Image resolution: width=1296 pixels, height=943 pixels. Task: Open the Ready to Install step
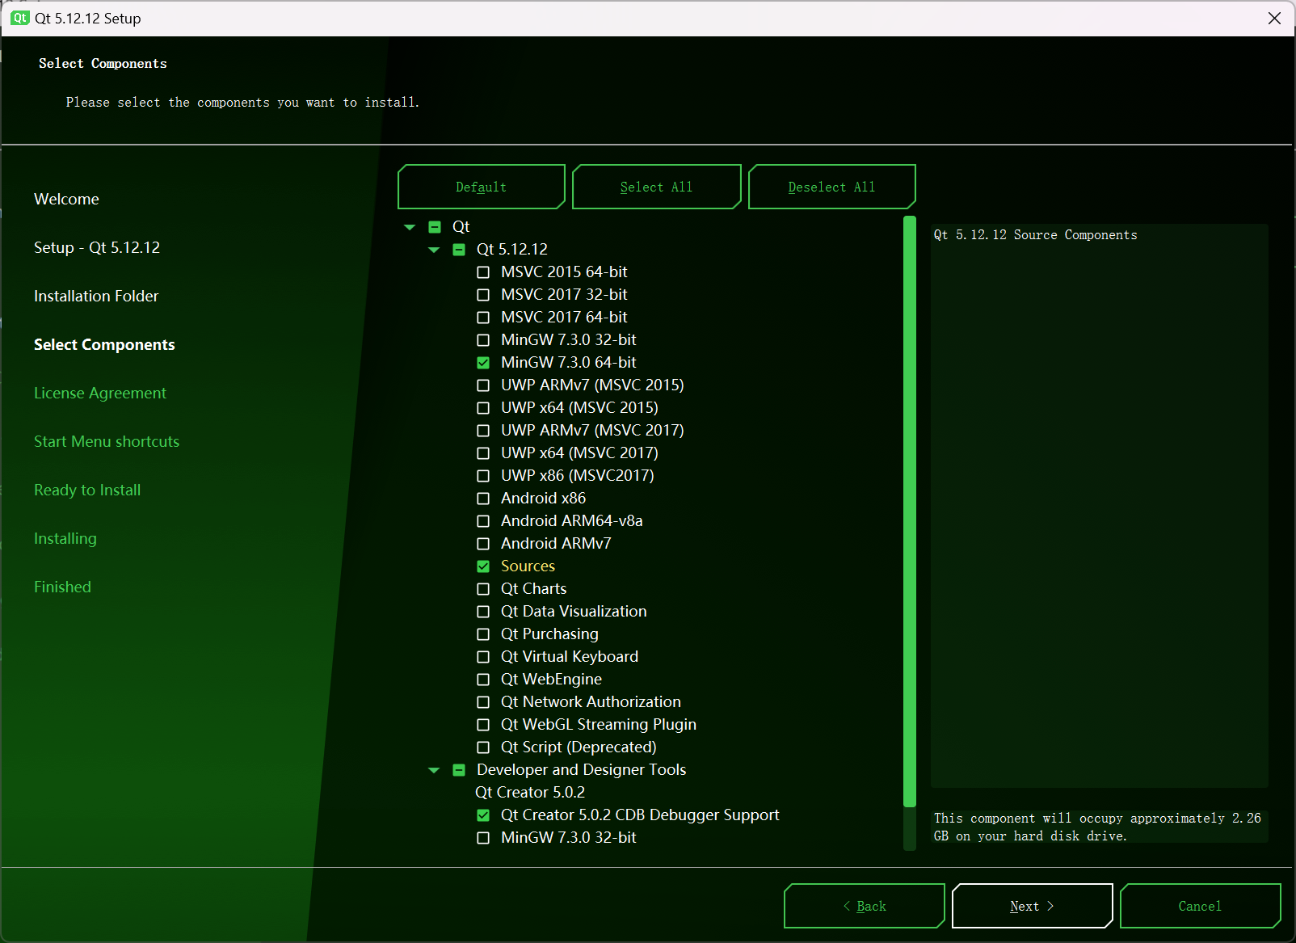click(x=87, y=490)
